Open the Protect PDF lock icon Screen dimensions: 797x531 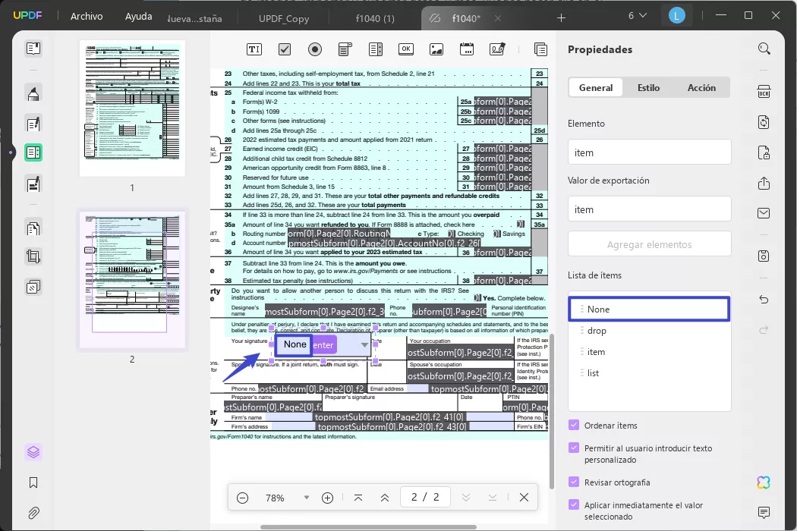[764, 152]
